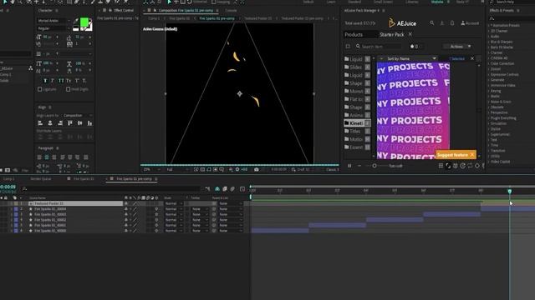This screenshot has height=300, width=535.
Task: Click the paragraph Left align text icon
Action: [39, 157]
